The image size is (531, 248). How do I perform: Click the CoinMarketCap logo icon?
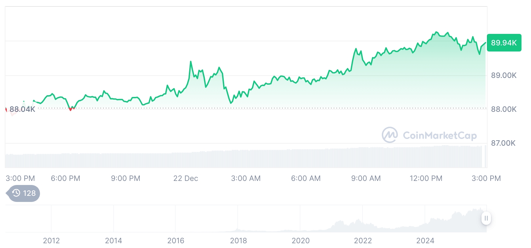point(390,135)
